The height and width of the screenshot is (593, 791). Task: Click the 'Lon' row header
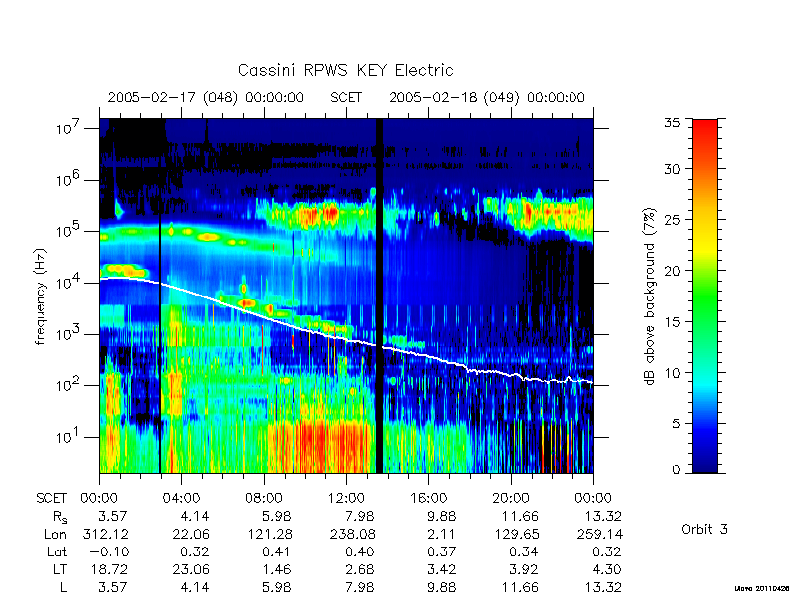[x=56, y=534]
